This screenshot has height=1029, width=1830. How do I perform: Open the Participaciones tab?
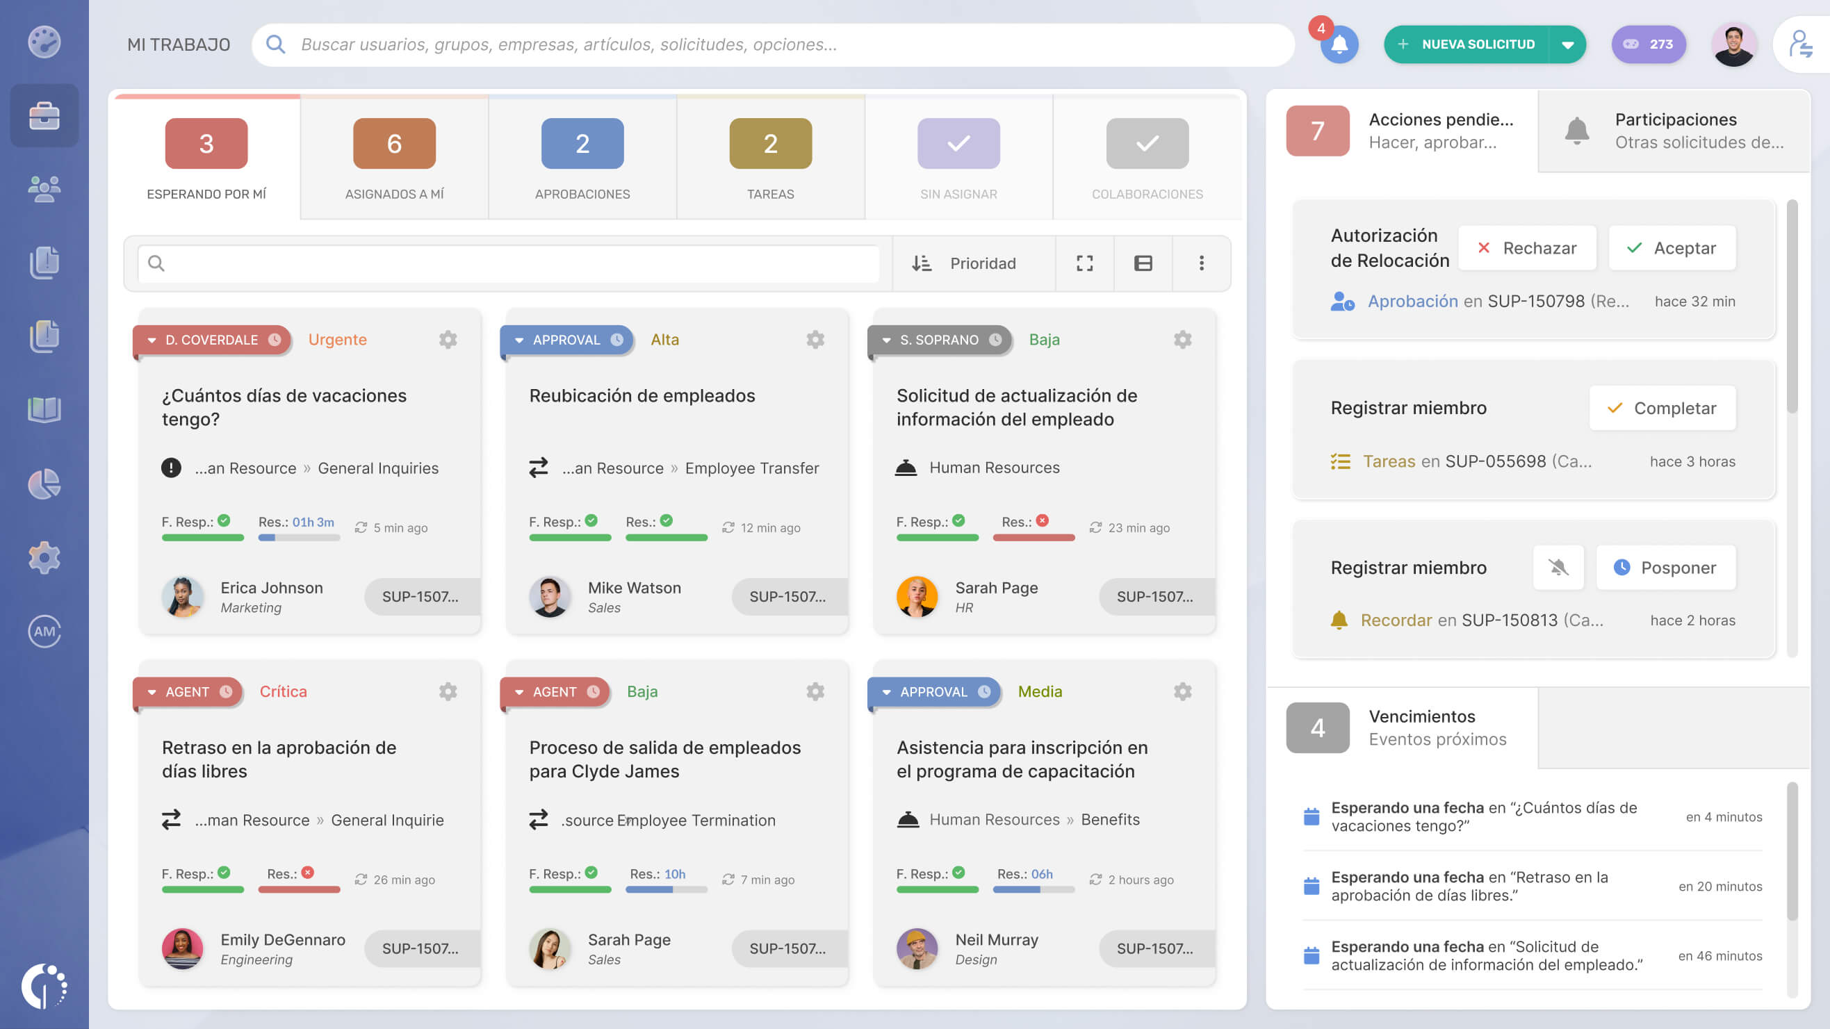tap(1673, 131)
